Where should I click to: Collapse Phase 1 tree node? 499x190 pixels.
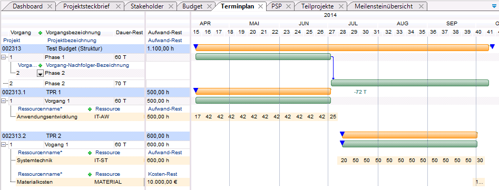[3, 57]
